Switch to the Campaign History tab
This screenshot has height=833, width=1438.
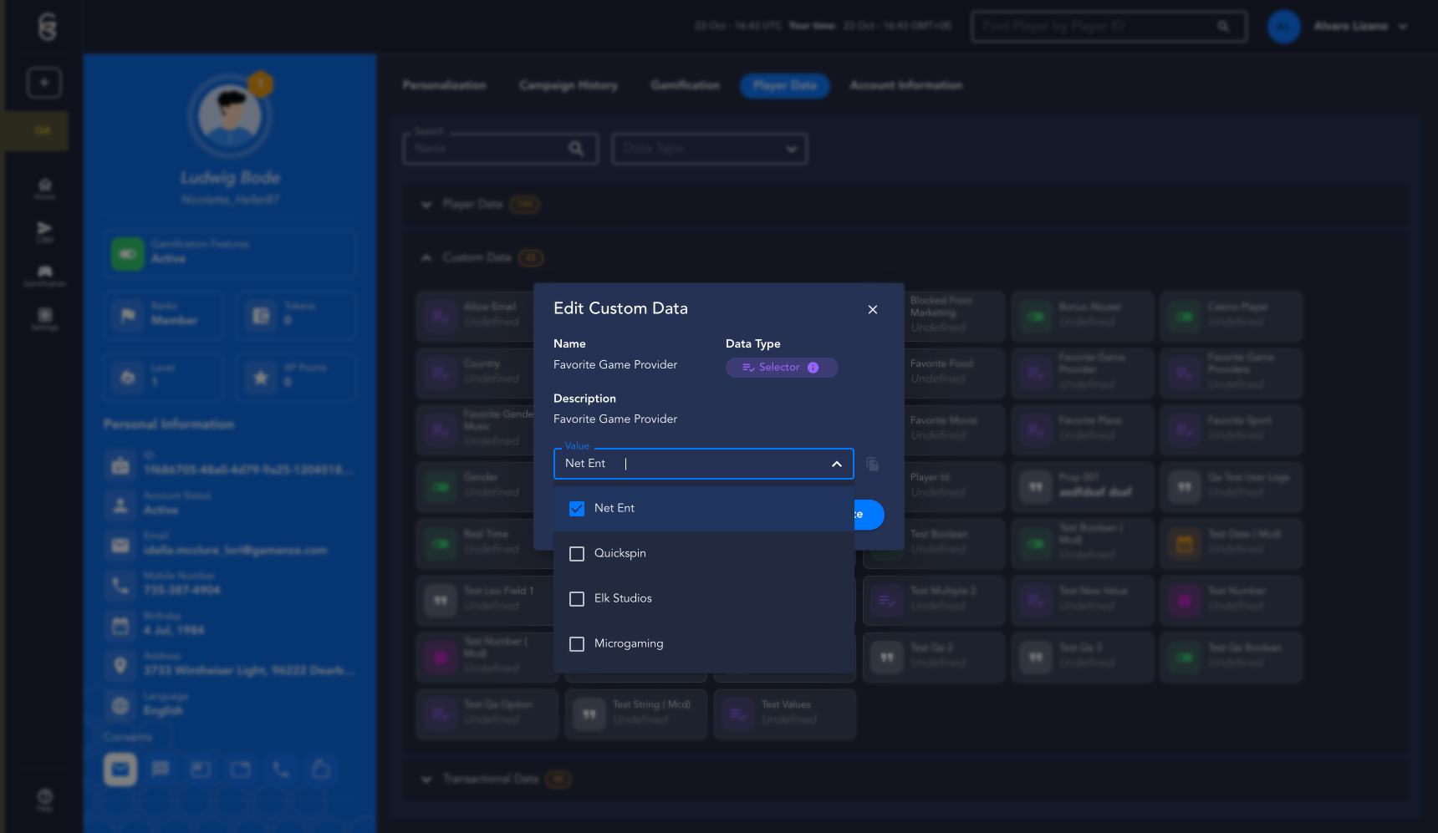pos(568,85)
